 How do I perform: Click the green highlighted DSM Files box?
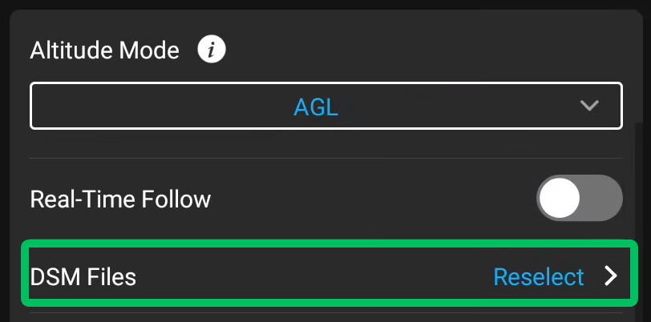tap(330, 273)
